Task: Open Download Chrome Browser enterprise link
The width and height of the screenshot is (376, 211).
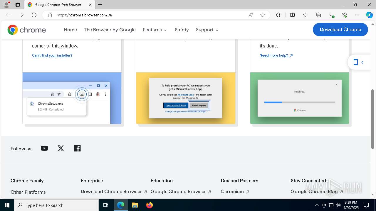Action: [x=114, y=192]
